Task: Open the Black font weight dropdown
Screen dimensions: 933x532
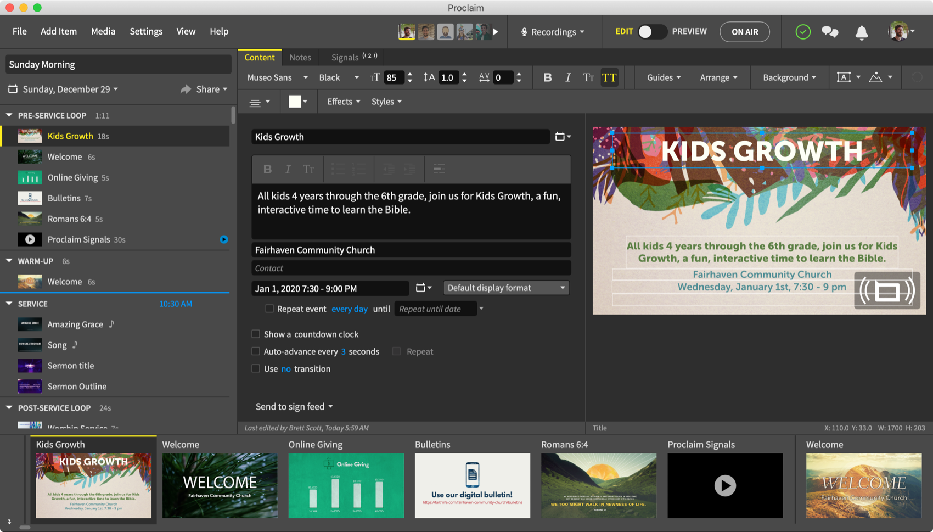Action: tap(339, 77)
